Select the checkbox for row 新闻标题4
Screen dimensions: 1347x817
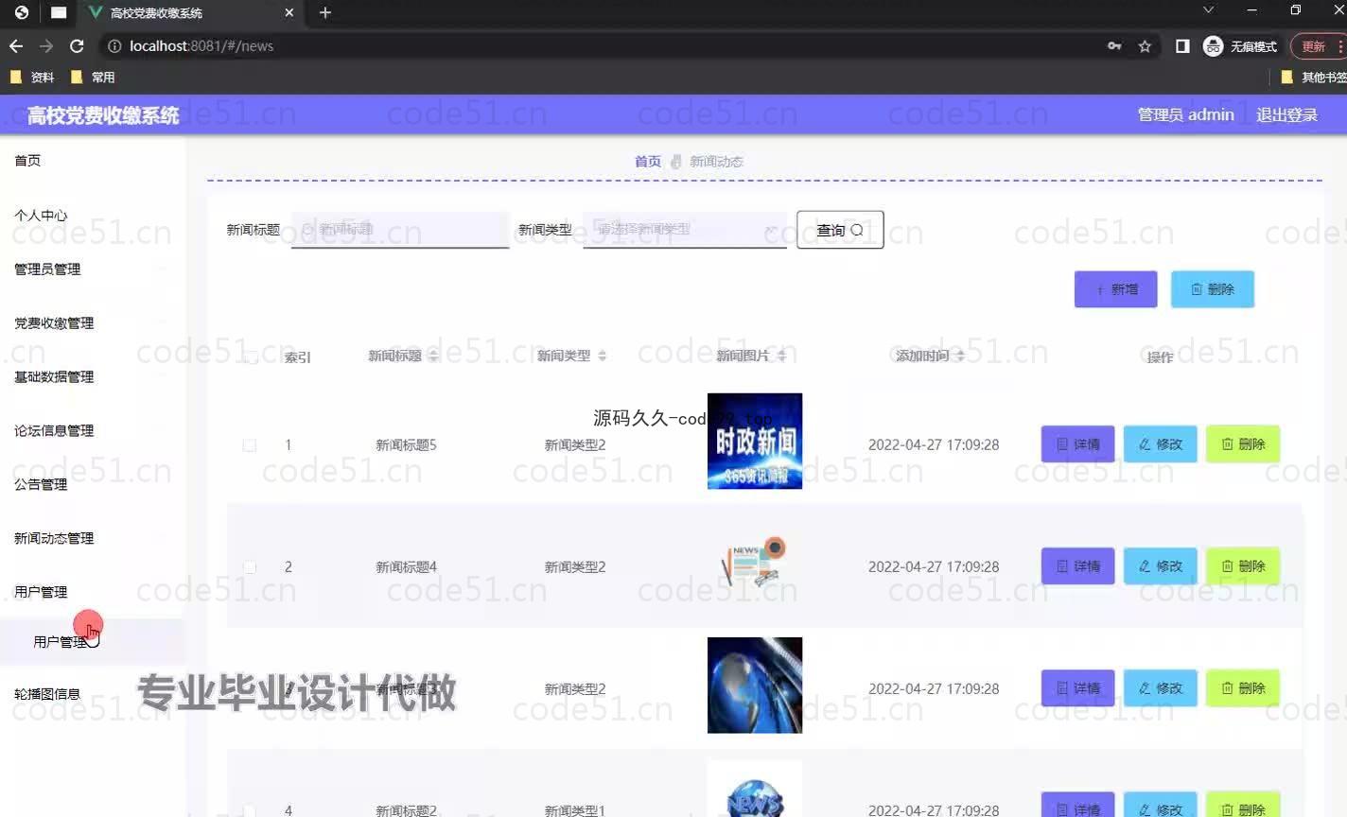point(250,566)
